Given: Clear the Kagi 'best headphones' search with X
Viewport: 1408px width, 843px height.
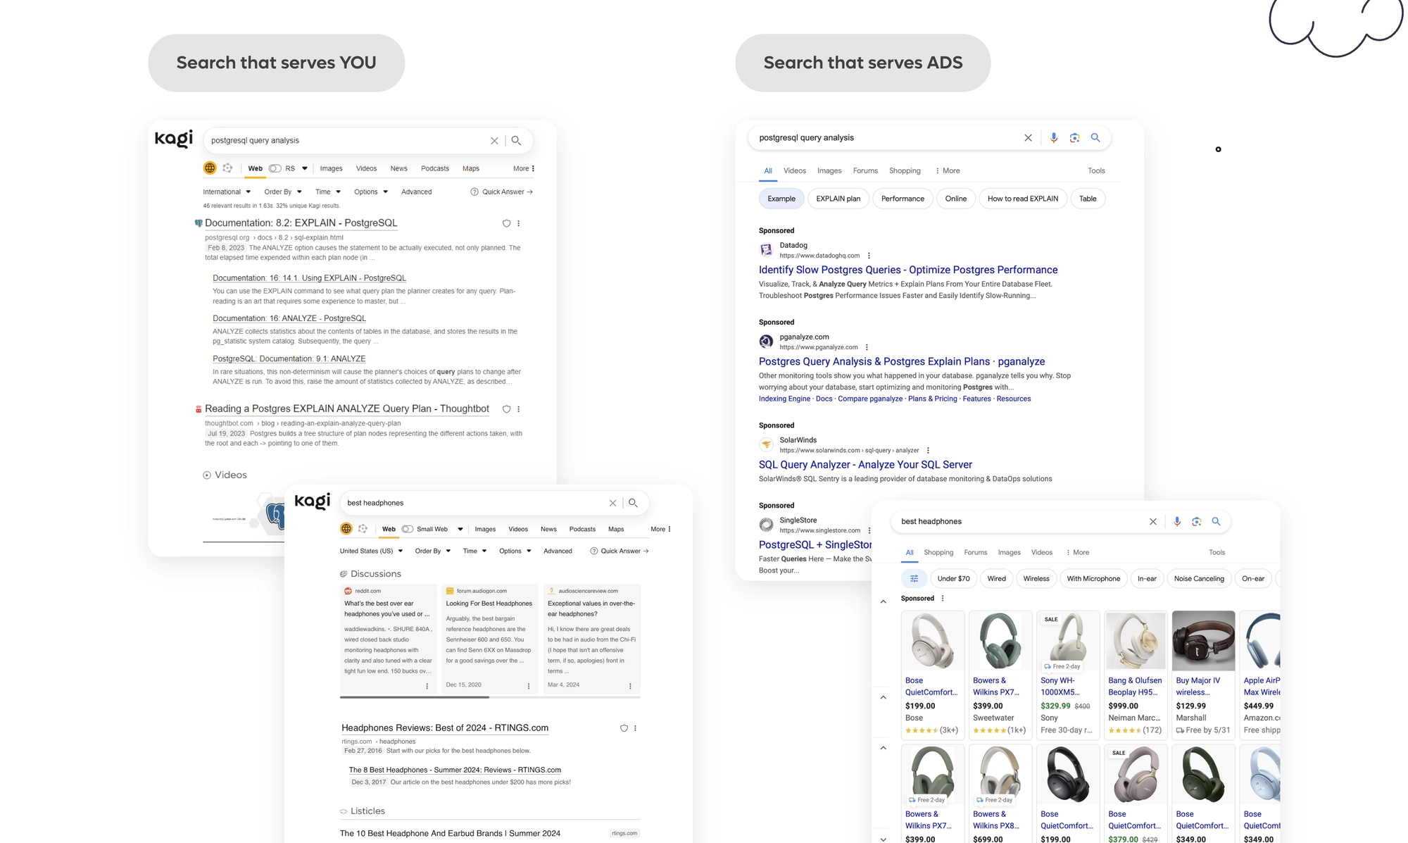Looking at the screenshot, I should click(x=612, y=503).
